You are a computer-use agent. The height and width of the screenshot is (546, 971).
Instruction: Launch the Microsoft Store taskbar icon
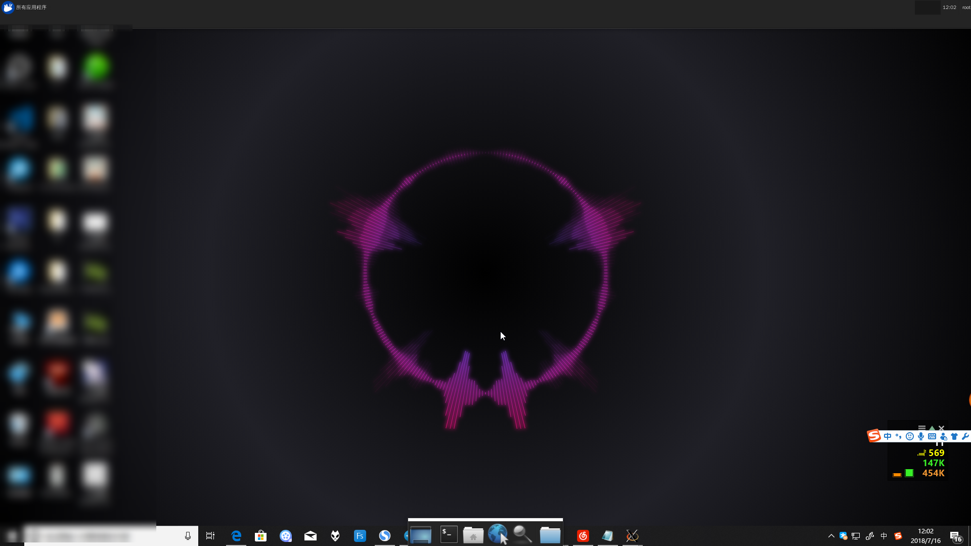261,536
